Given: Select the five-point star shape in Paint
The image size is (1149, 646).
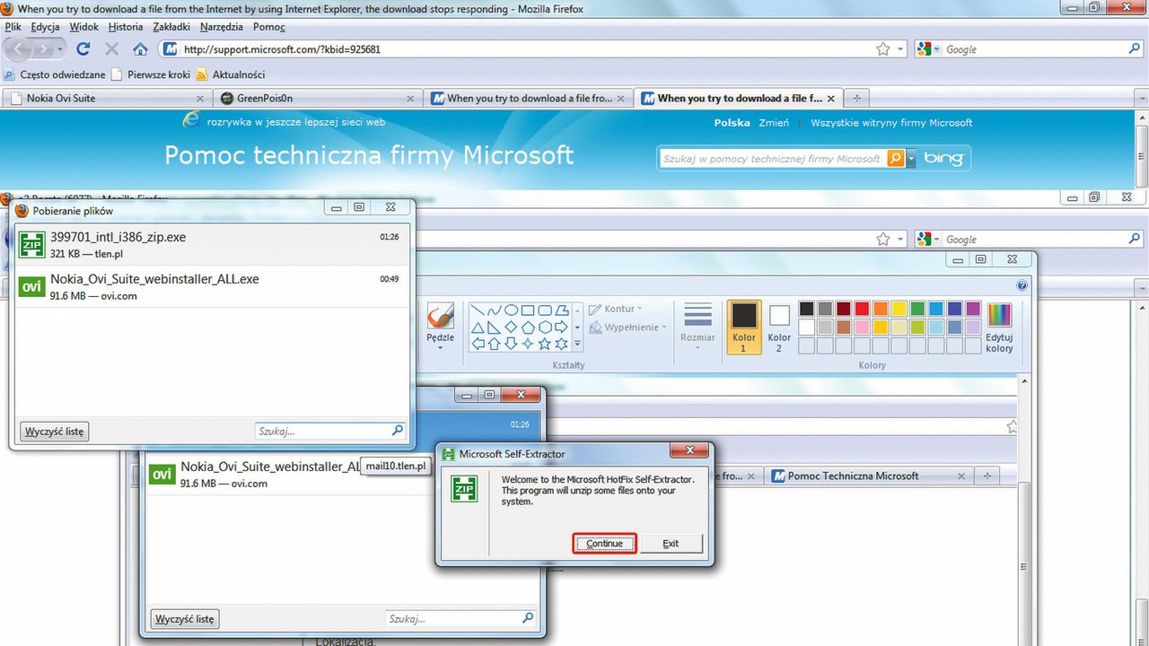Looking at the screenshot, I should point(544,344).
